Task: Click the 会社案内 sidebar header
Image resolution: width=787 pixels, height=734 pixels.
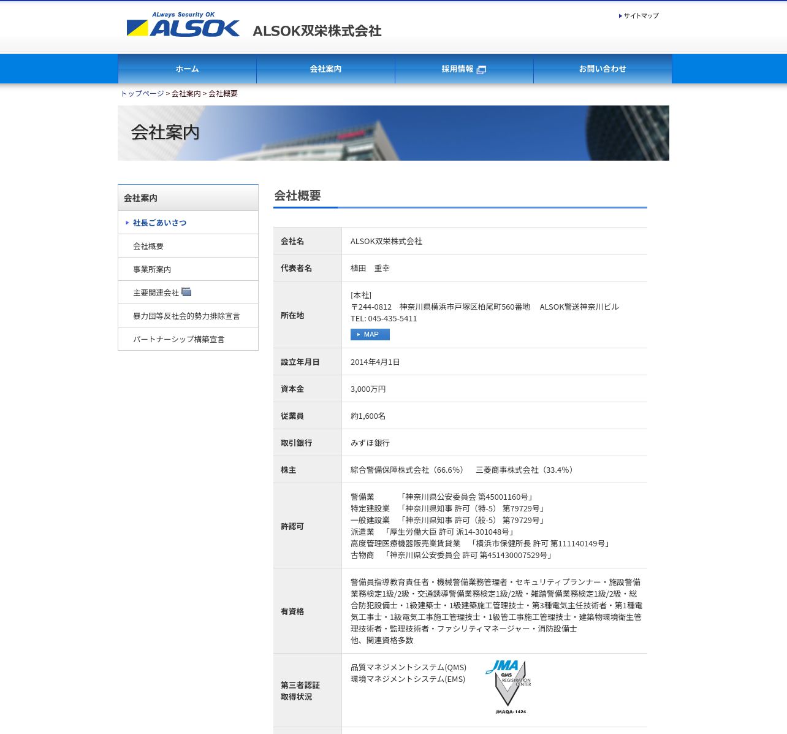Action: tap(188, 197)
